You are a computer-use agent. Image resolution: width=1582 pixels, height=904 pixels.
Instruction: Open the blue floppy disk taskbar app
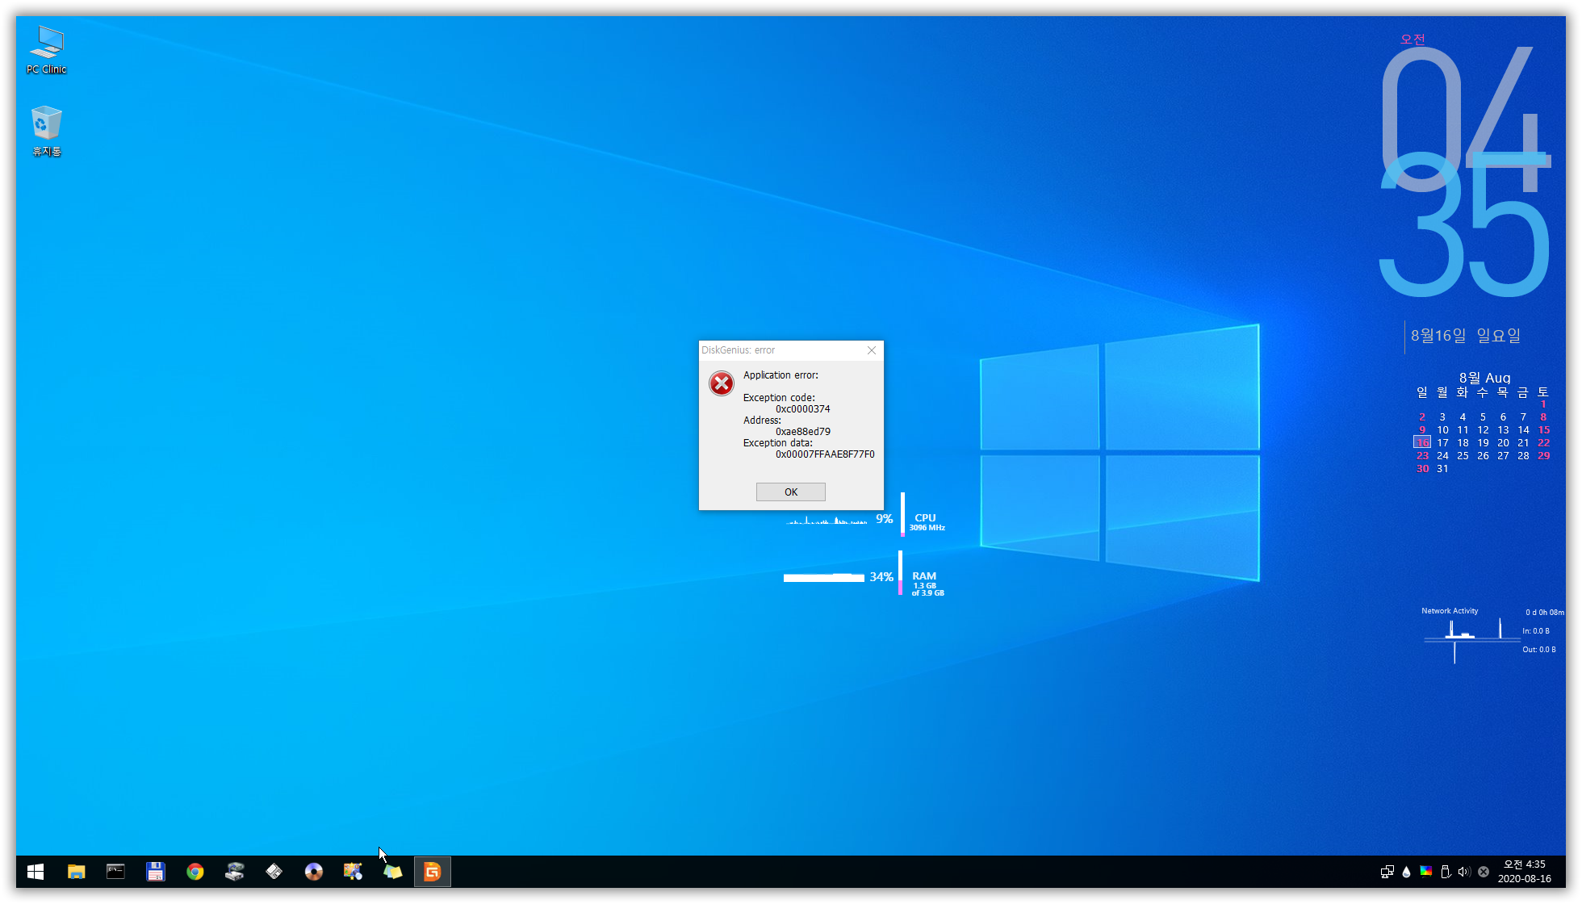[x=155, y=872]
